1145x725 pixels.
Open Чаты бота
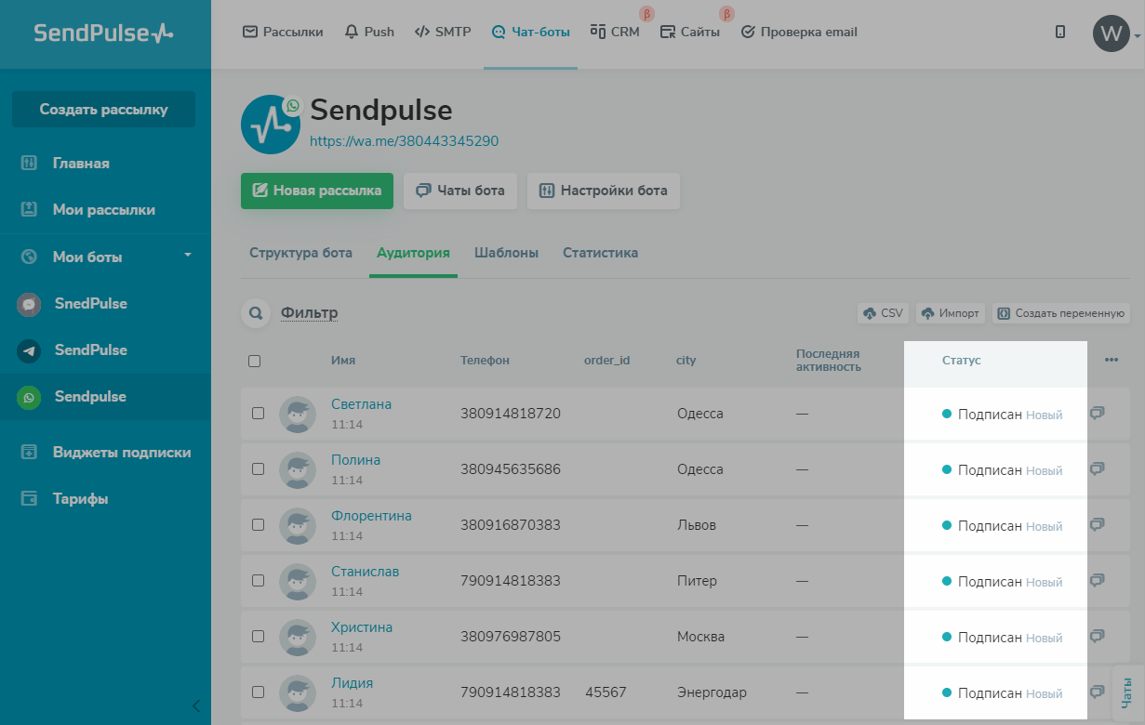point(460,191)
